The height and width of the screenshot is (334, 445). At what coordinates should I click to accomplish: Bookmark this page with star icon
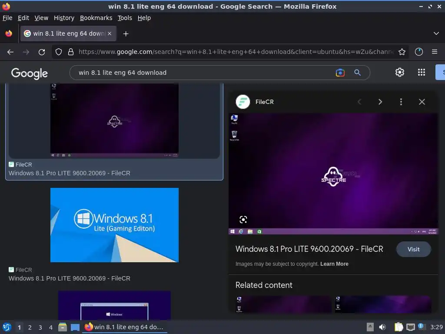point(402,52)
